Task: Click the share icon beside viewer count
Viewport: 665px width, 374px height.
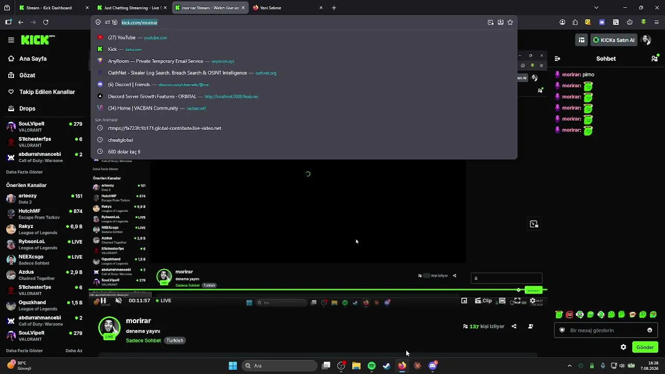Action: pos(514,326)
